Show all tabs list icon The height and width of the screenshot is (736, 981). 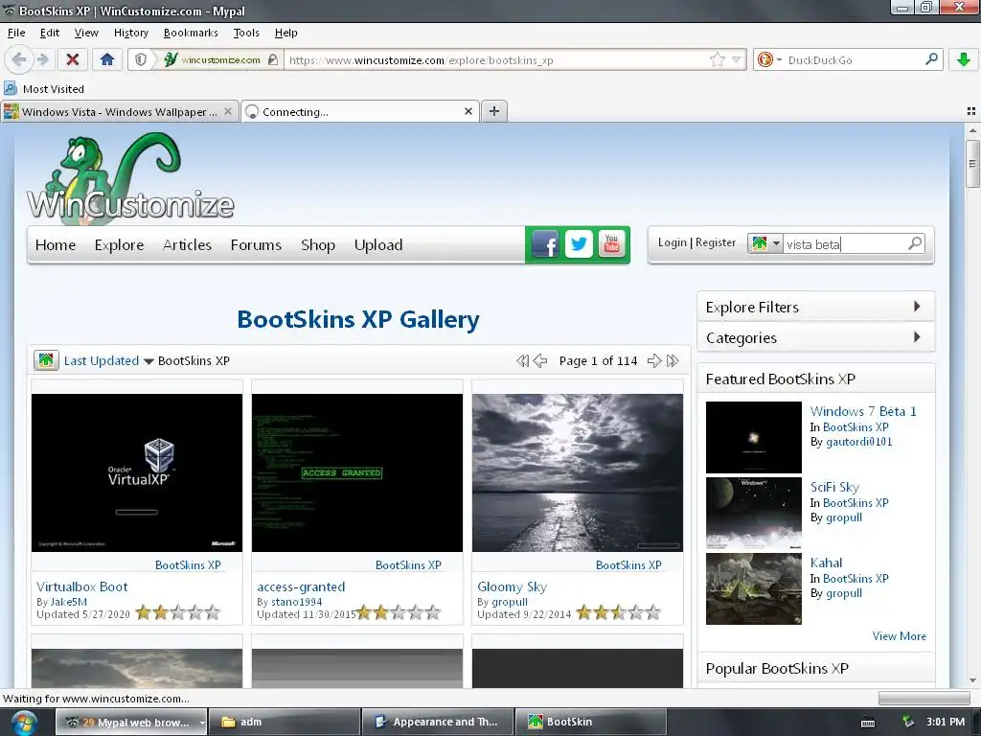pyautogui.click(x=971, y=111)
